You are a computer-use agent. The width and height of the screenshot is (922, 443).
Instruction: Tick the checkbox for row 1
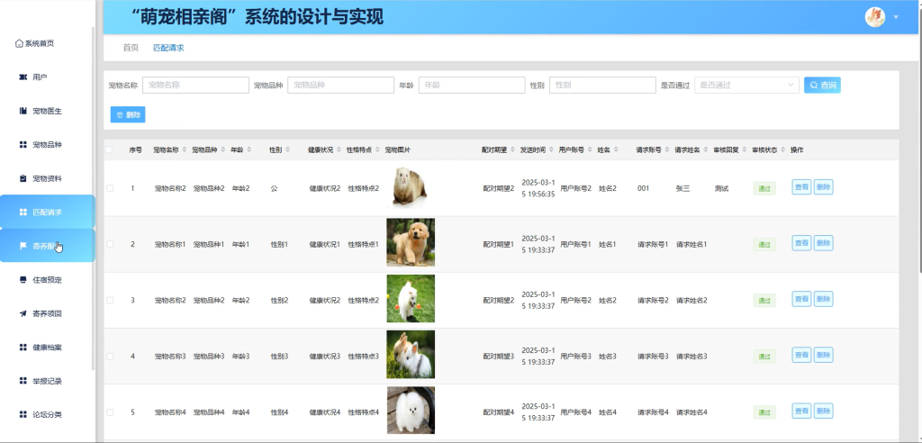[x=110, y=188]
